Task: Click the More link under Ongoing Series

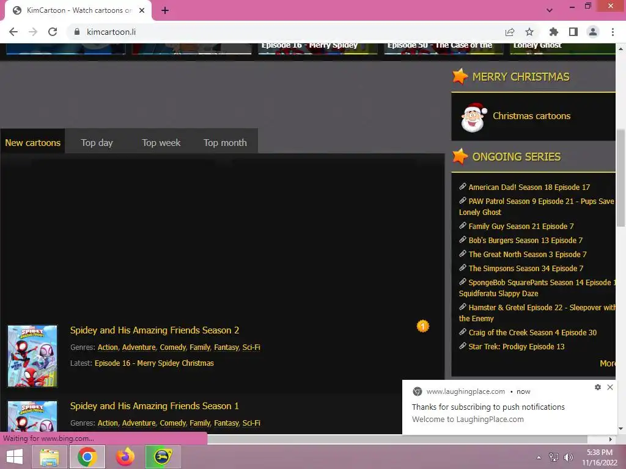Action: tap(607, 363)
